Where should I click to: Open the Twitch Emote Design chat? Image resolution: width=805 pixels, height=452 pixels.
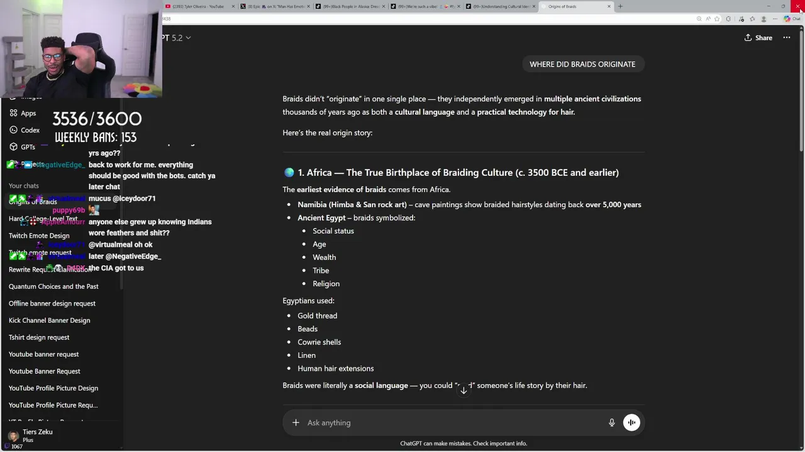click(x=39, y=235)
